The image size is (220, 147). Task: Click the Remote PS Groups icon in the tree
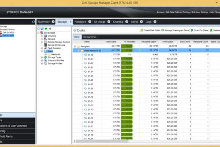pyautogui.click(x=46, y=45)
